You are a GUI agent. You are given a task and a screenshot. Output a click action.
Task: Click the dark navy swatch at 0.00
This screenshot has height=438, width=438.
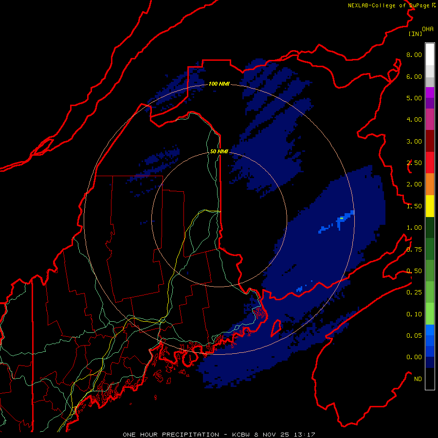point(430,363)
